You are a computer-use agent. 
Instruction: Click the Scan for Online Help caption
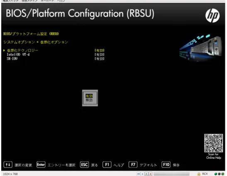214,156
